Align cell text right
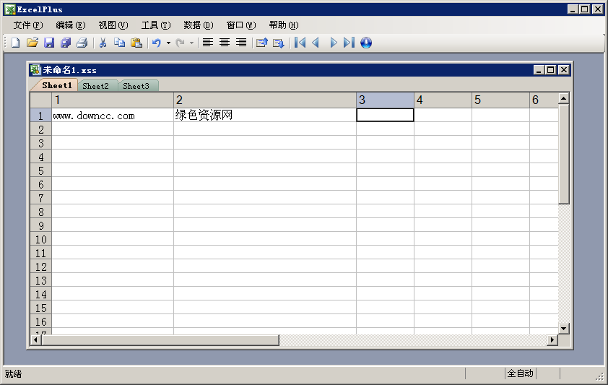The height and width of the screenshot is (385, 608). pos(241,43)
